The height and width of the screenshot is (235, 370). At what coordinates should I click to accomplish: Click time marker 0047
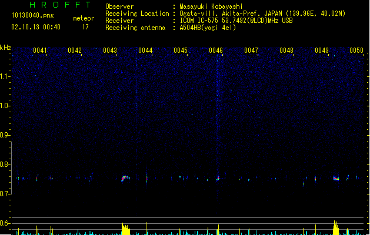pyautogui.click(x=251, y=51)
